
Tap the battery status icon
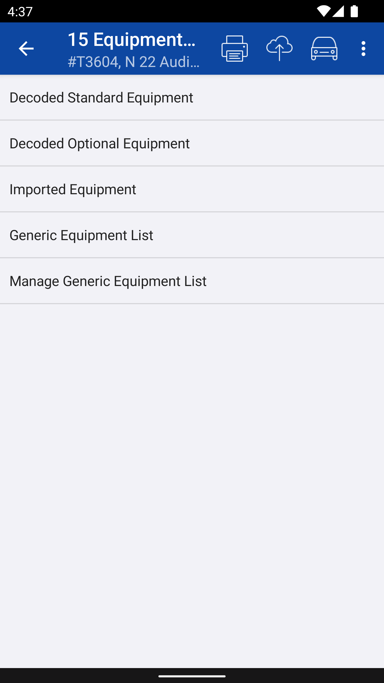(x=354, y=11)
